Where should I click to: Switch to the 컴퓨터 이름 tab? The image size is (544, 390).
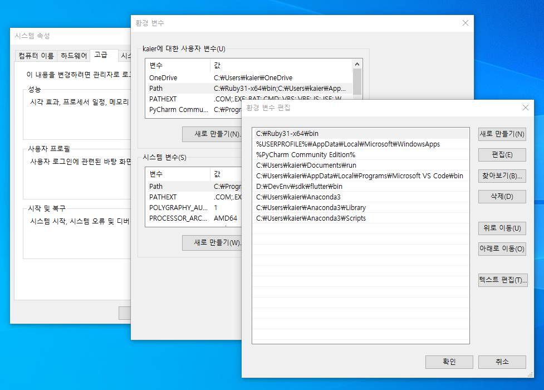pos(36,56)
